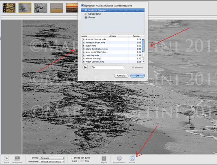The image size is (217, 165).
Task: Open the Anteprima preview
Action: [17, 158]
